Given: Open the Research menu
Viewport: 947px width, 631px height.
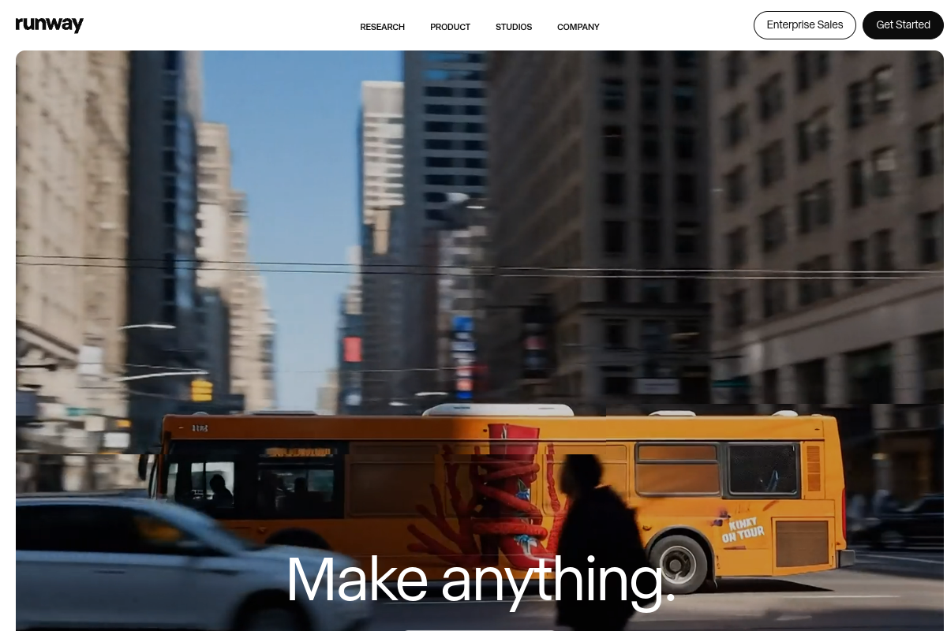Looking at the screenshot, I should point(382,27).
